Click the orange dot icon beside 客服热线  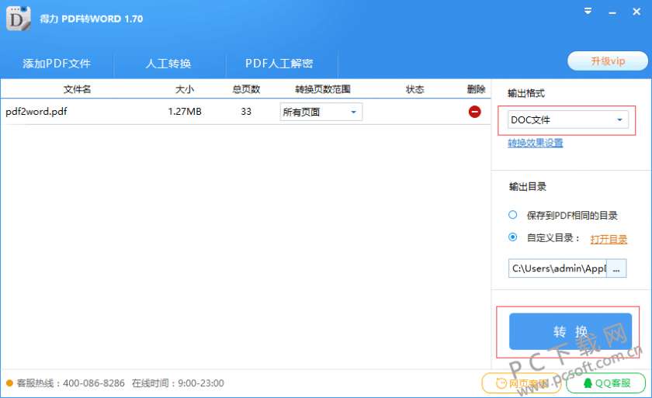tap(9, 383)
